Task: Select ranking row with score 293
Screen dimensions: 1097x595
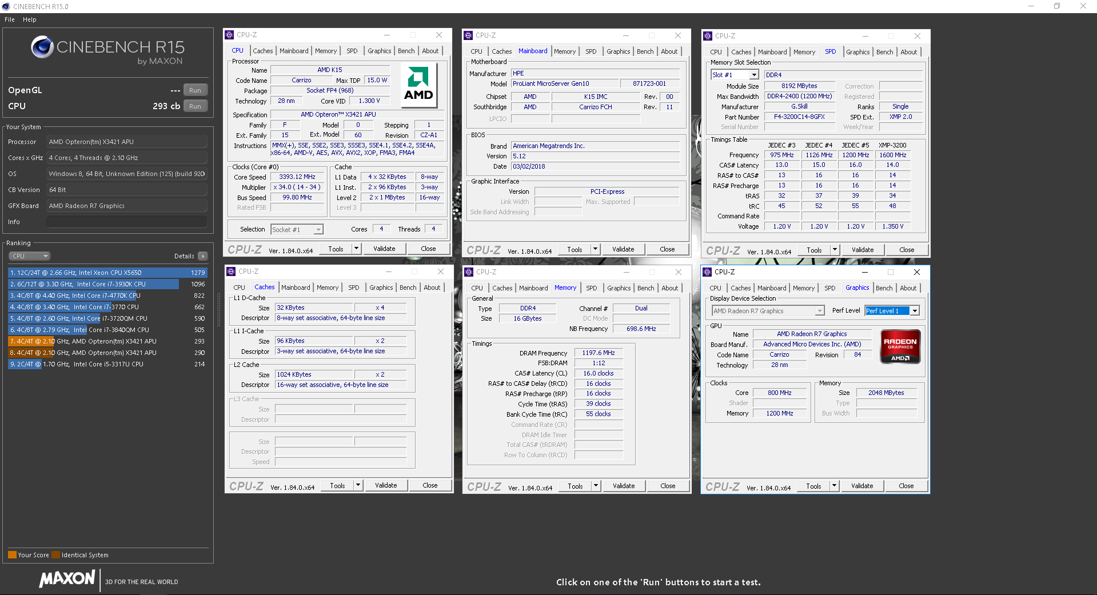Action: (x=107, y=341)
